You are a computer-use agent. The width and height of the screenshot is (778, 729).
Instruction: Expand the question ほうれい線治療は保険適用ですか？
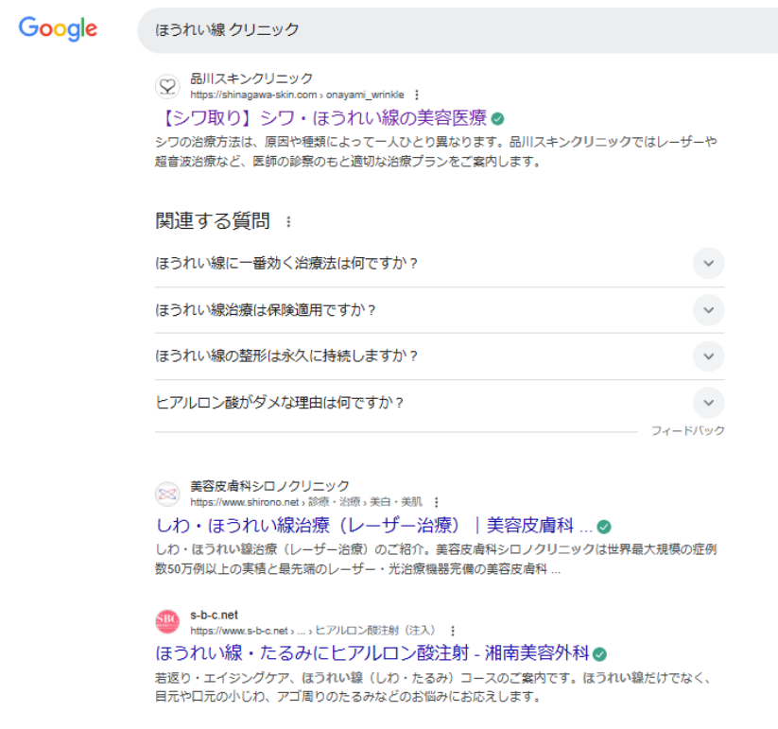tap(708, 310)
